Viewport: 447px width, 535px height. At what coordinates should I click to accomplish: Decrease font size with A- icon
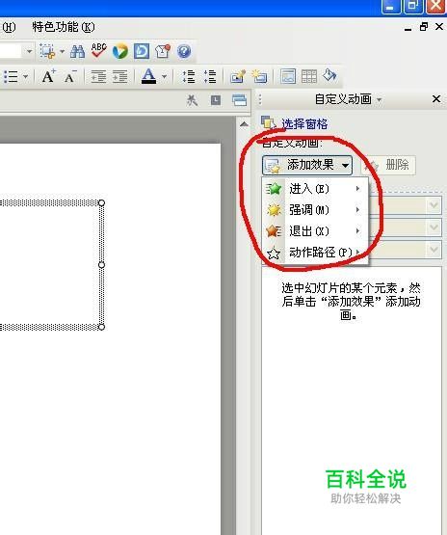pos(70,77)
